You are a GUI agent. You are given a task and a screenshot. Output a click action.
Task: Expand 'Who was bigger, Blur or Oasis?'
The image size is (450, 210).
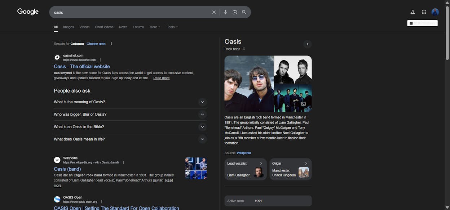[x=130, y=115]
